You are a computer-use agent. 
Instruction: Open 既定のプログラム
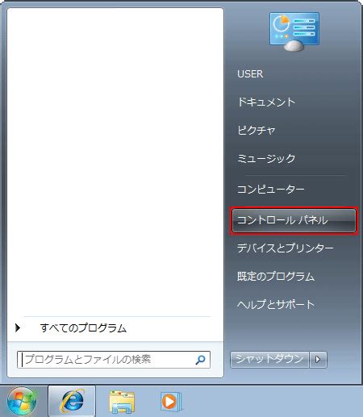click(x=276, y=277)
